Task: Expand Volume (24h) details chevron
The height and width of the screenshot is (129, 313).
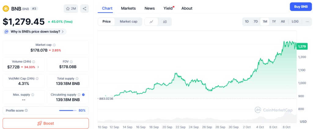Action: (x=38, y=67)
